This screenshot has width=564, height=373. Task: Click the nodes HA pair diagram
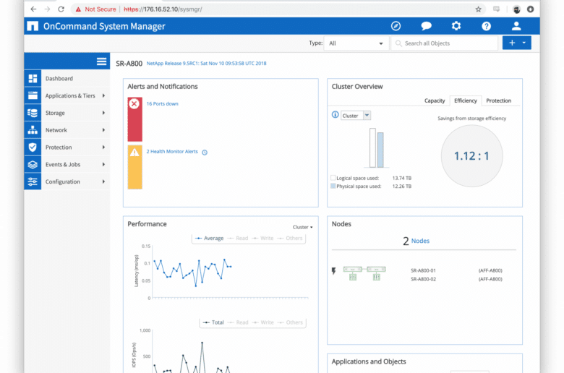tap(364, 273)
